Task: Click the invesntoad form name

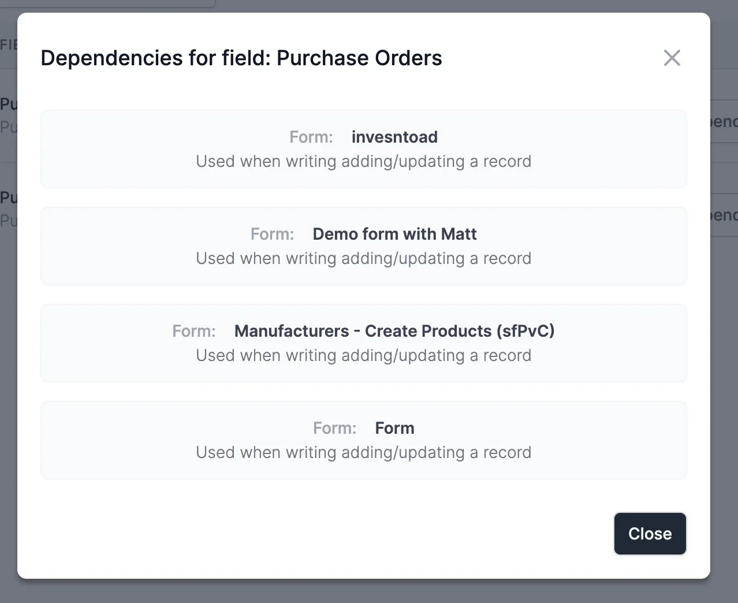Action: pos(394,137)
